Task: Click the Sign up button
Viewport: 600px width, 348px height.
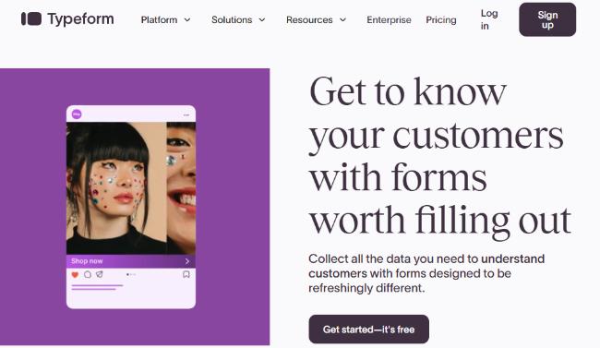Action: pos(547,19)
